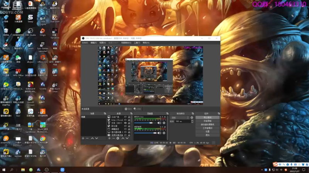Move source down in Sources list
The image size is (309, 173).
[127, 138]
